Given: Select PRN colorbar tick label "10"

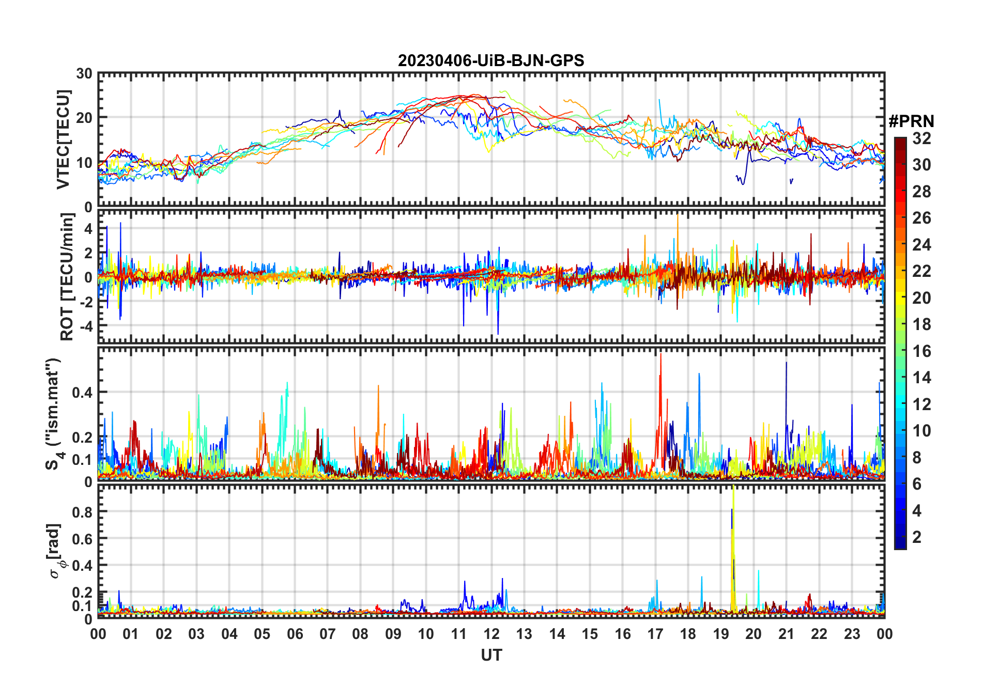Looking at the screenshot, I should tap(921, 431).
